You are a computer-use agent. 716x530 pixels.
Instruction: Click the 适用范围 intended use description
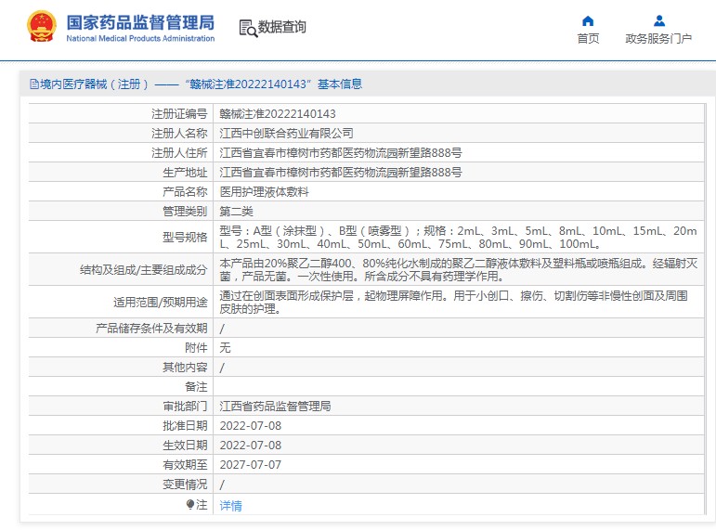[x=453, y=303]
